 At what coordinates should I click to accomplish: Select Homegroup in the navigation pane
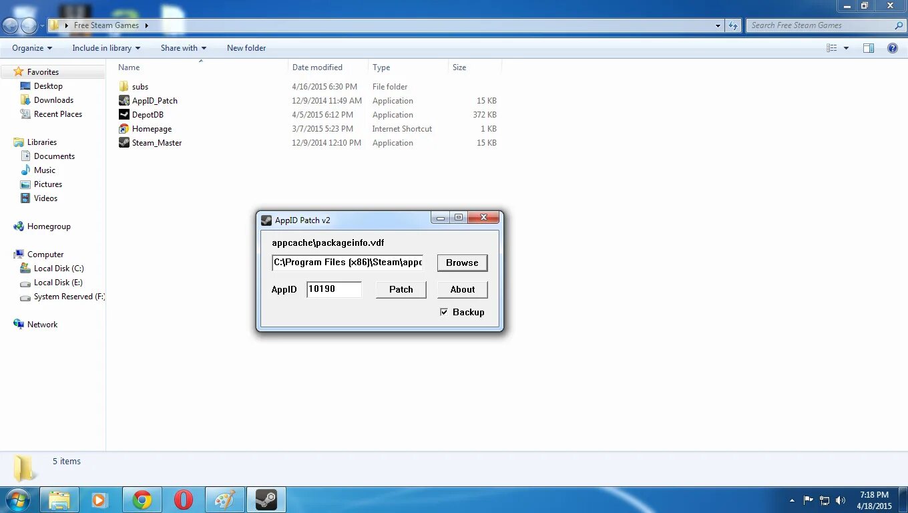(49, 226)
